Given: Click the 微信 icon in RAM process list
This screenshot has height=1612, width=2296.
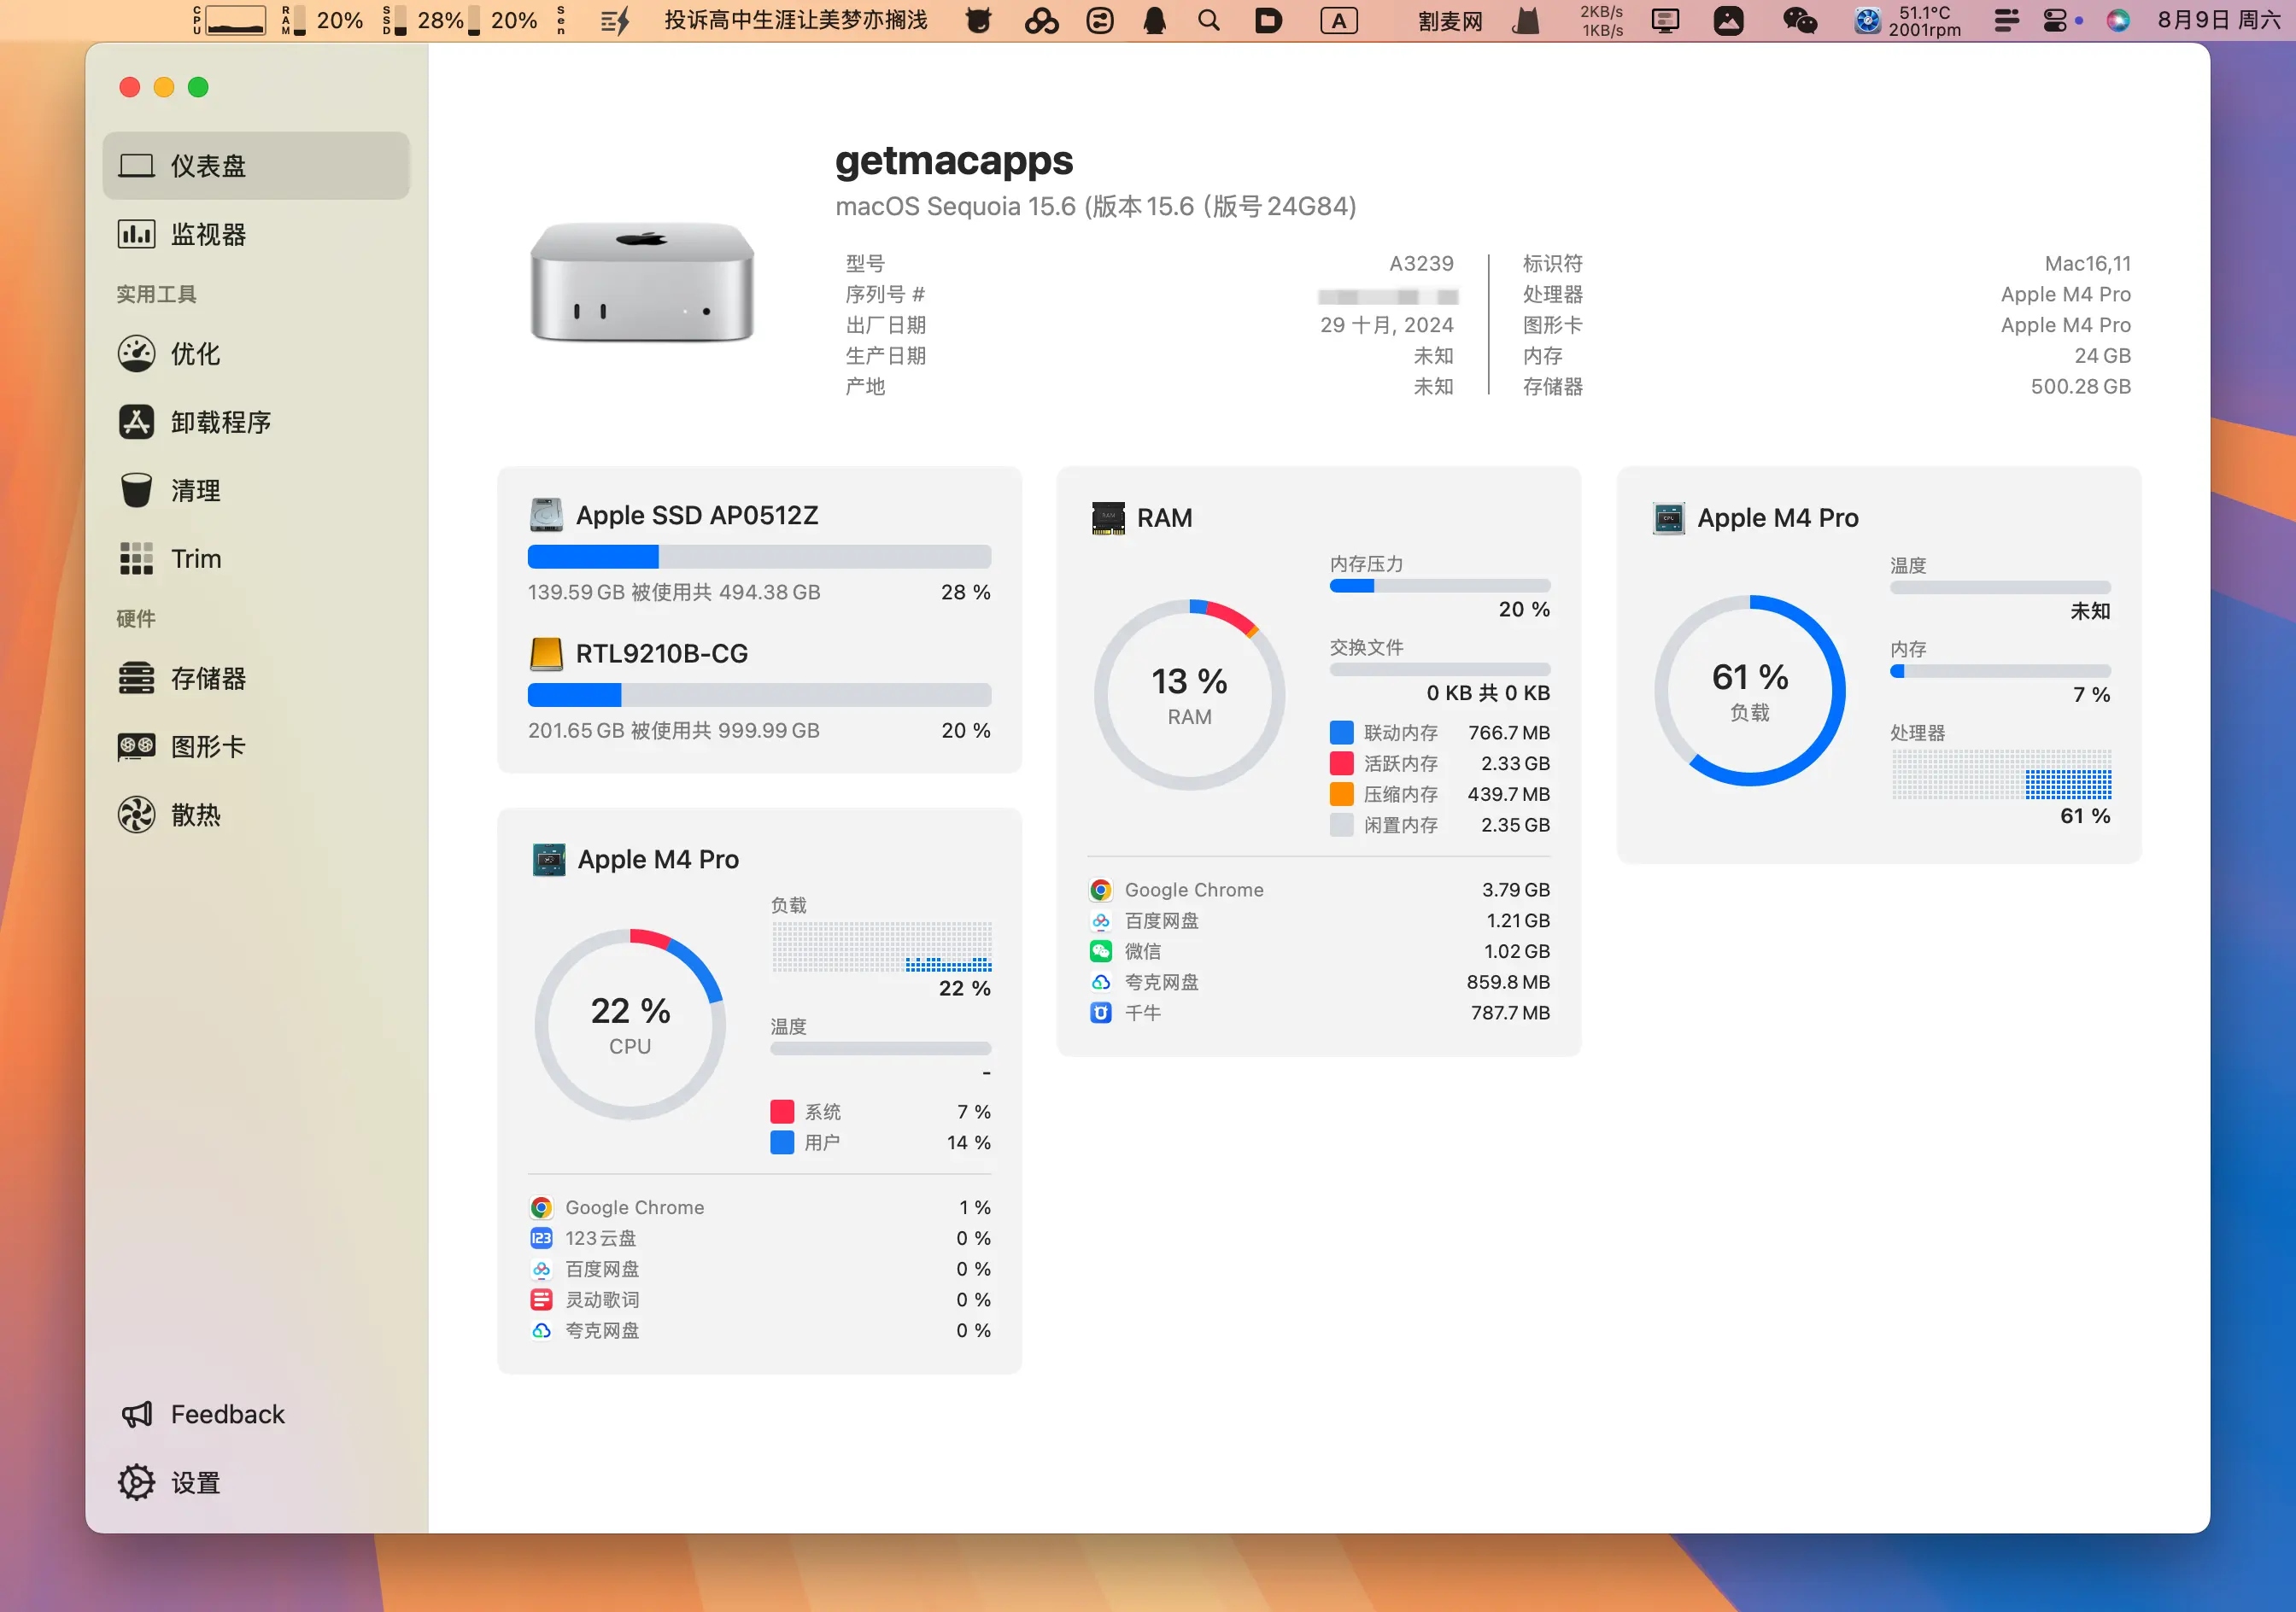Looking at the screenshot, I should point(1100,951).
